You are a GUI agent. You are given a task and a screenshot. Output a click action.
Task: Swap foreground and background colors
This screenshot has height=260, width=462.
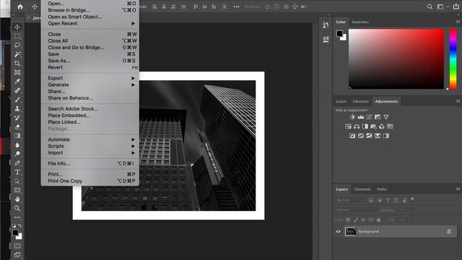point(20,226)
